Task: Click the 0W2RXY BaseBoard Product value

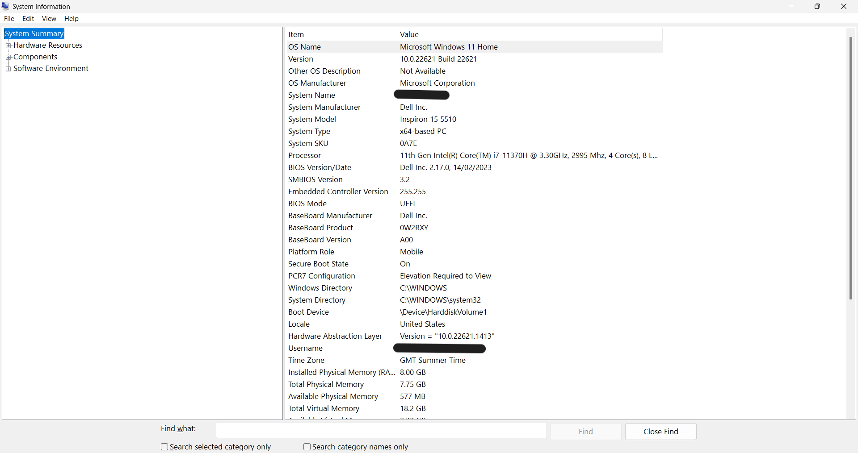Action: pyautogui.click(x=414, y=228)
